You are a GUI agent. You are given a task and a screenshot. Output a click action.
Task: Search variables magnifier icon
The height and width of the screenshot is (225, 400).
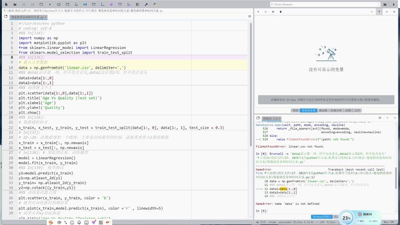click(372, 12)
